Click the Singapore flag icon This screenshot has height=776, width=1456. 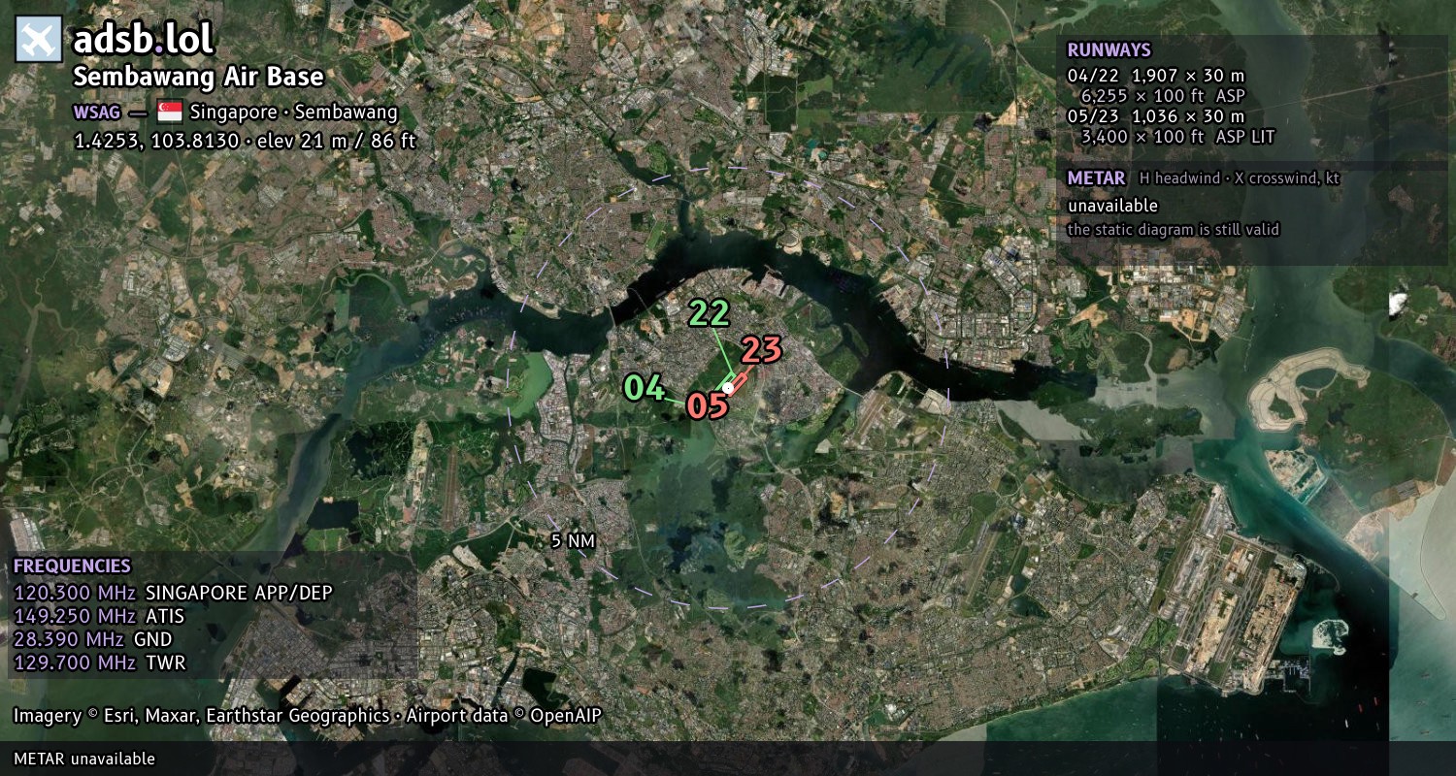[170, 112]
